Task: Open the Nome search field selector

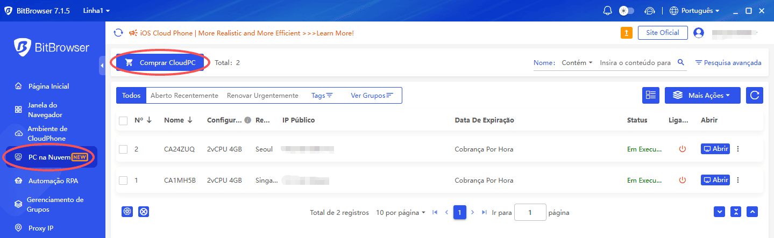Action: [544, 62]
